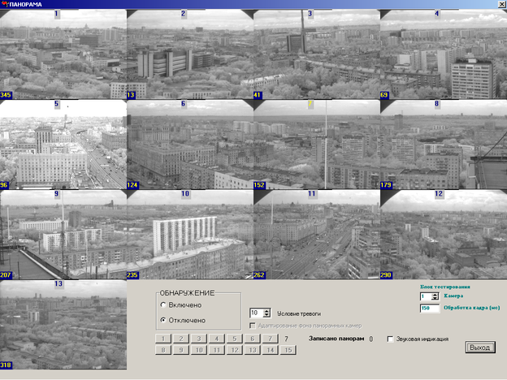Click numbered button 12

[235, 350]
